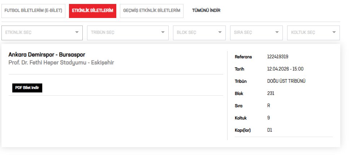
Task: Open the ETKİNLİK SEÇ dropdown
Action: (42, 33)
